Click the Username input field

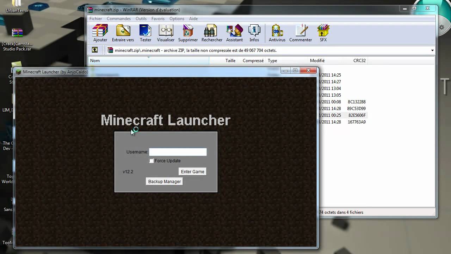point(178,152)
